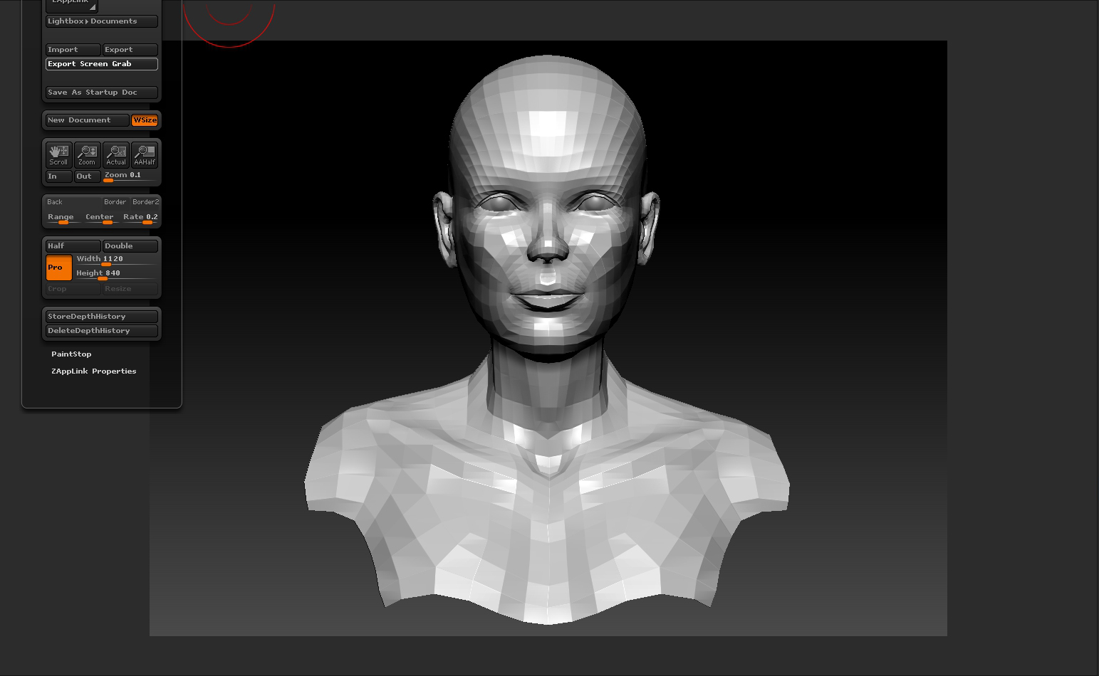The height and width of the screenshot is (676, 1099).
Task: Click the zoom Out button
Action: [88, 176]
